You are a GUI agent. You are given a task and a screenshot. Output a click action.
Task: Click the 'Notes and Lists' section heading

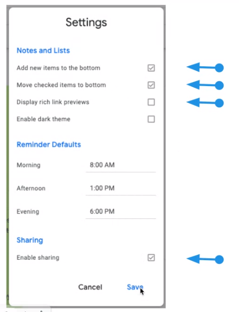point(43,51)
